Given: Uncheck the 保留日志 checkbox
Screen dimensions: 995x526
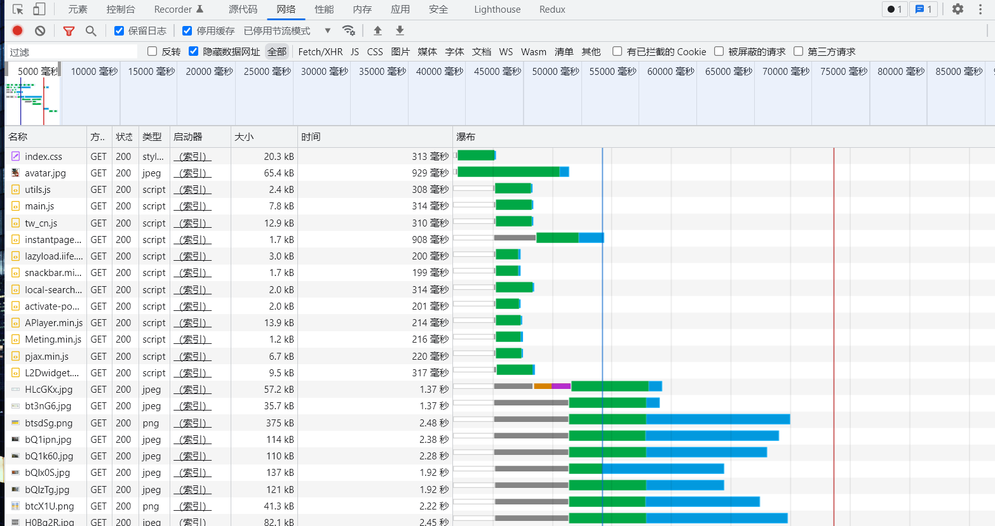Looking at the screenshot, I should [119, 30].
